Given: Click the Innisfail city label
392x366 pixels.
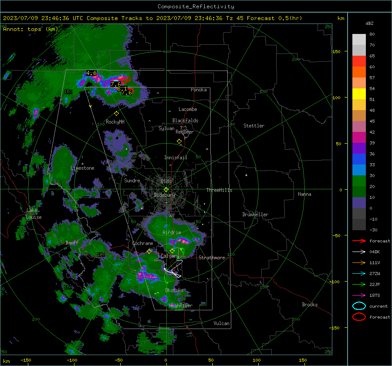Looking at the screenshot, I should [x=176, y=158].
